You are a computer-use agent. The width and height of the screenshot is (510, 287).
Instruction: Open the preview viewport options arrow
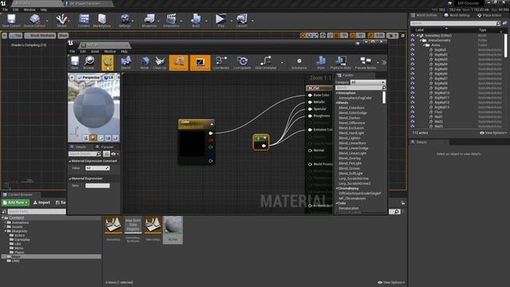click(x=72, y=77)
